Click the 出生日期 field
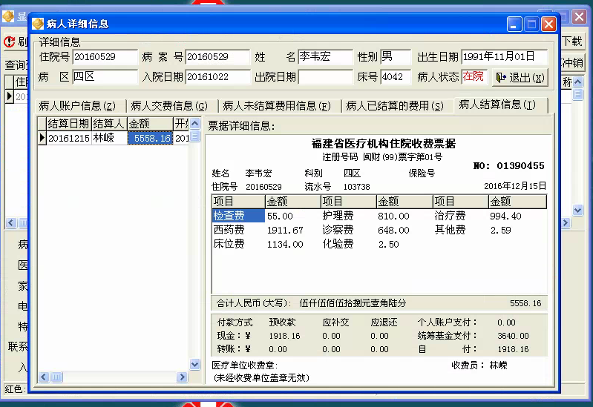Image resolution: width=593 pixels, height=407 pixels. pyautogui.click(x=504, y=57)
